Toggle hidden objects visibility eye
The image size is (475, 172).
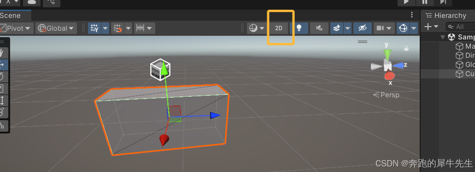point(362,28)
